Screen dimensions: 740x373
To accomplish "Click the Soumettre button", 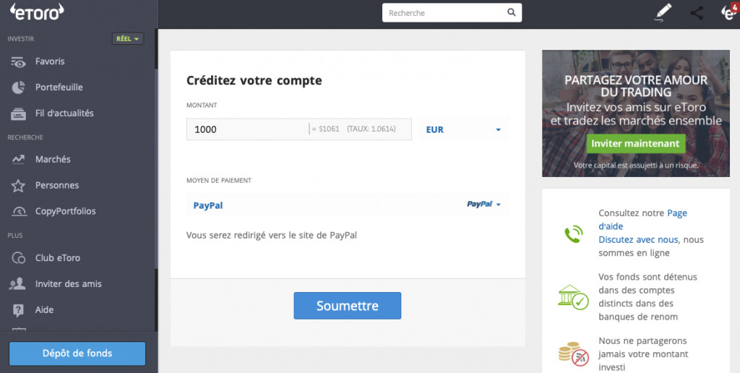I will pyautogui.click(x=348, y=306).
